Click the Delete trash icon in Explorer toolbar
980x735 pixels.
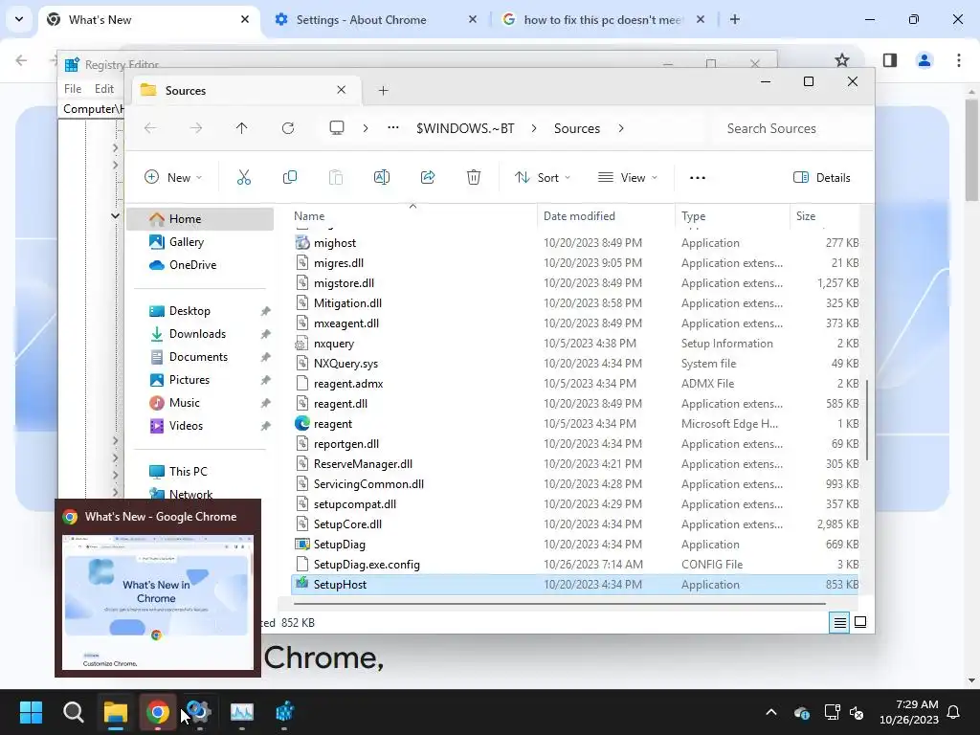[474, 177]
